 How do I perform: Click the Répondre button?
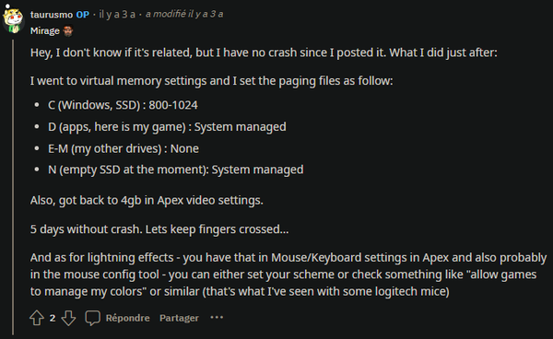128,318
